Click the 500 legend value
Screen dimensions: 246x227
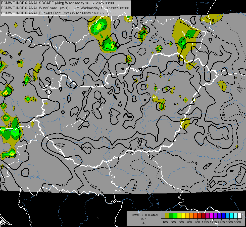pos(181,222)
